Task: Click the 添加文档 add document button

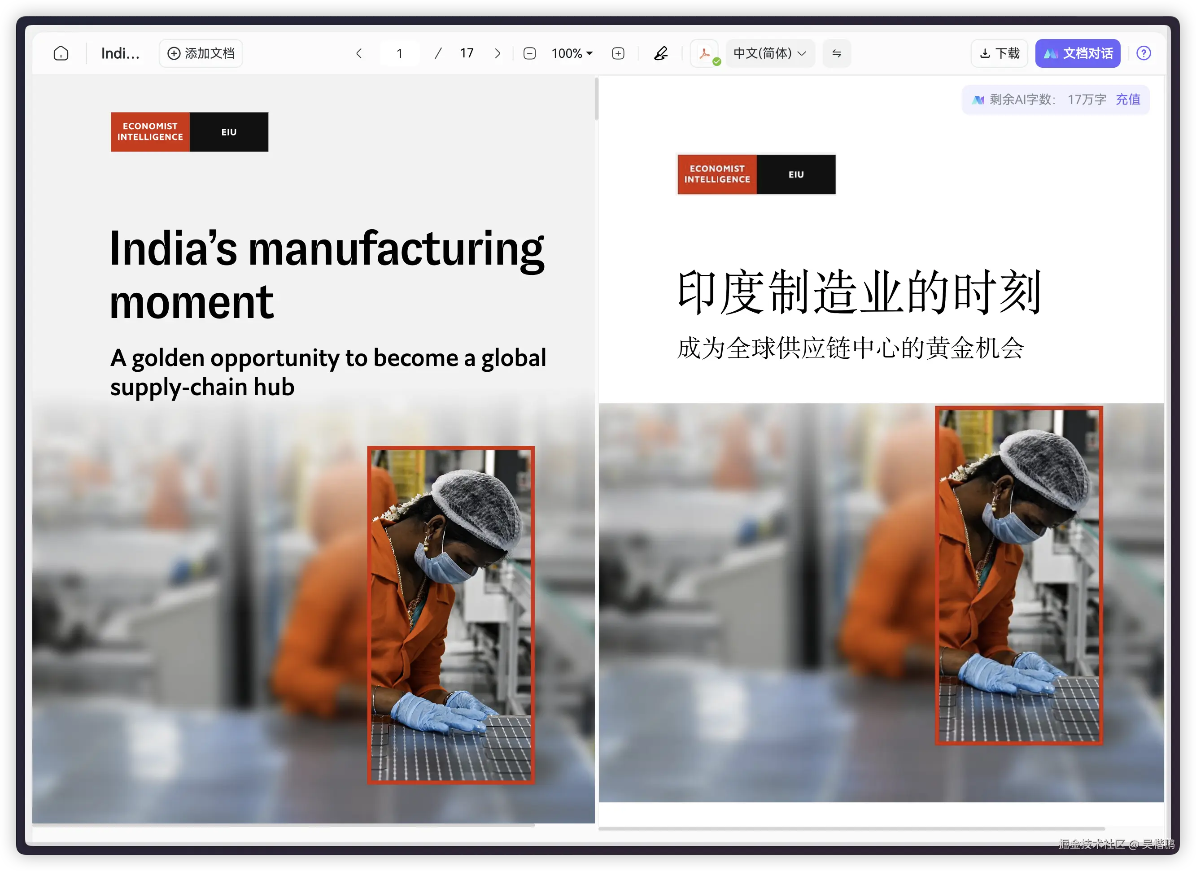Action: tap(201, 53)
